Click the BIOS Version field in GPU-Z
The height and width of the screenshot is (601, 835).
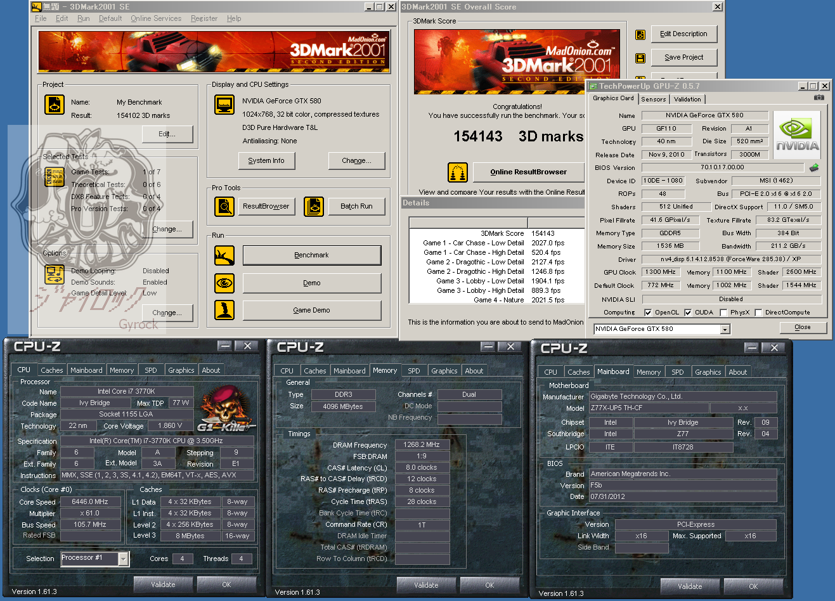(723, 167)
